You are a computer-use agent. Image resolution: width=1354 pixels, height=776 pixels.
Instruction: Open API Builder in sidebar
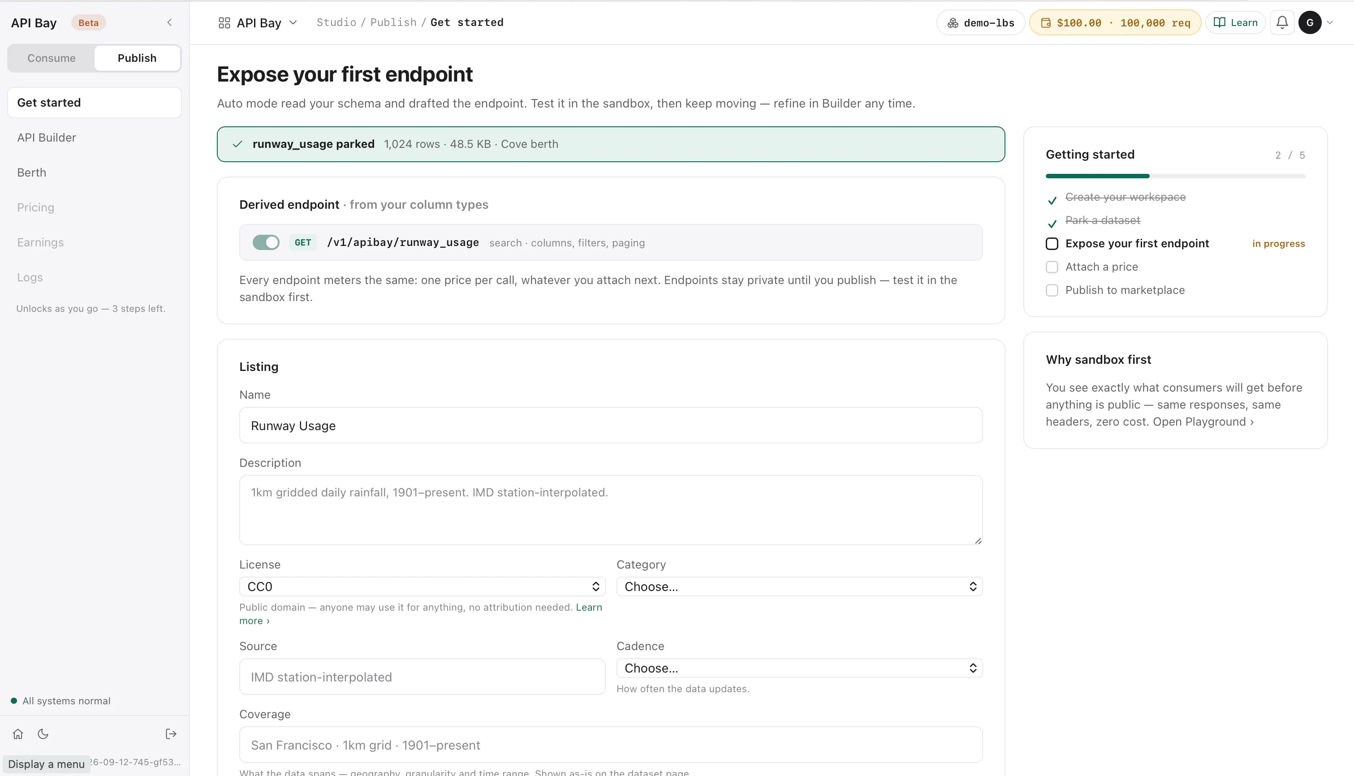[x=95, y=138]
